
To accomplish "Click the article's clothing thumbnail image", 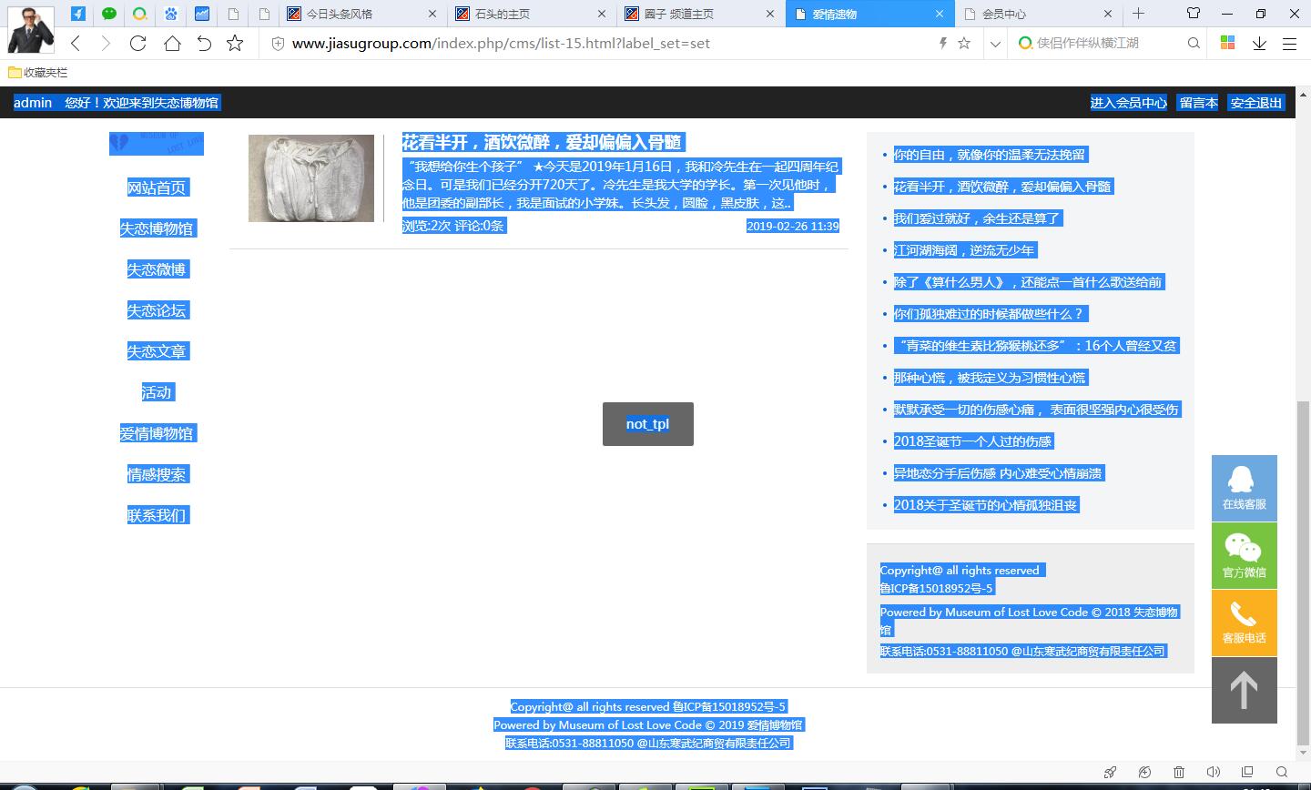I will (311, 178).
